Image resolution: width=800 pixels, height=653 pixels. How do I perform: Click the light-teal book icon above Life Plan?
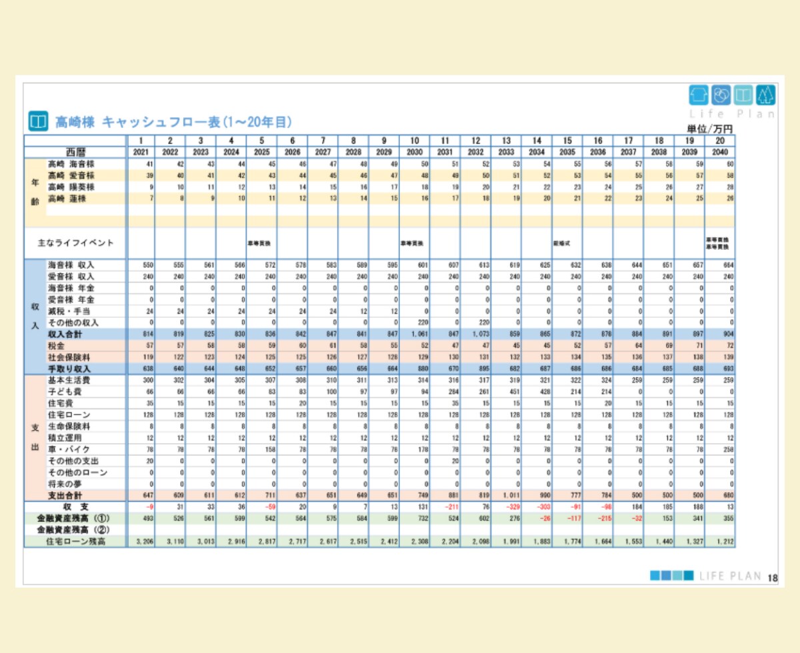(x=743, y=95)
